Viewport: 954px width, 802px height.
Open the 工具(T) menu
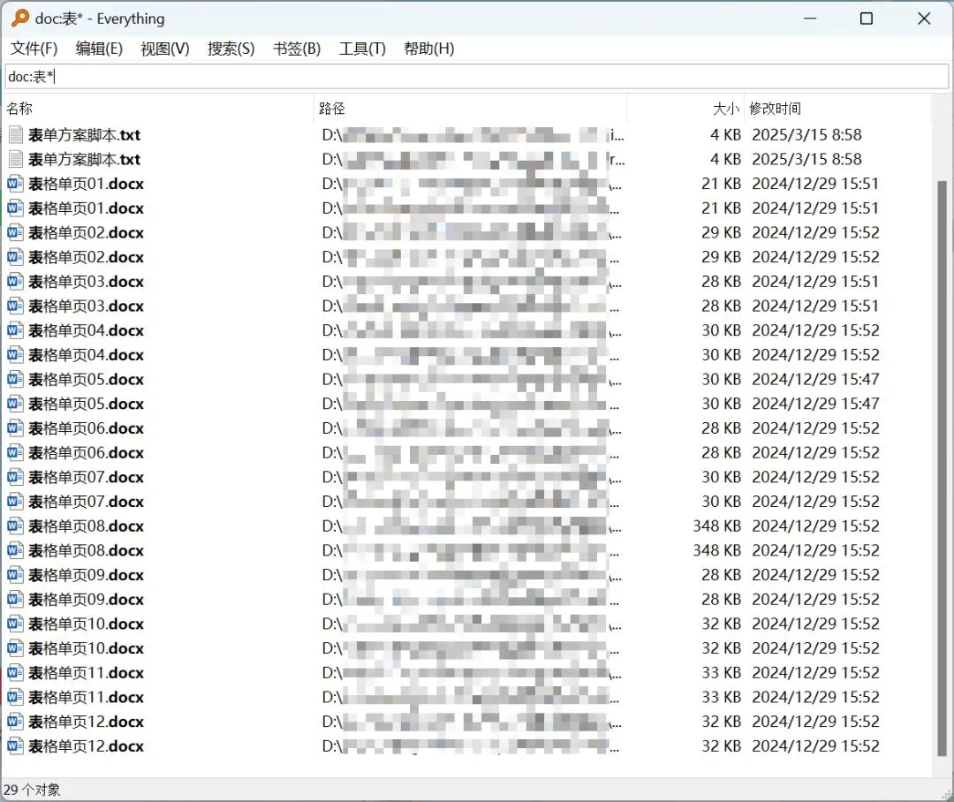(362, 49)
